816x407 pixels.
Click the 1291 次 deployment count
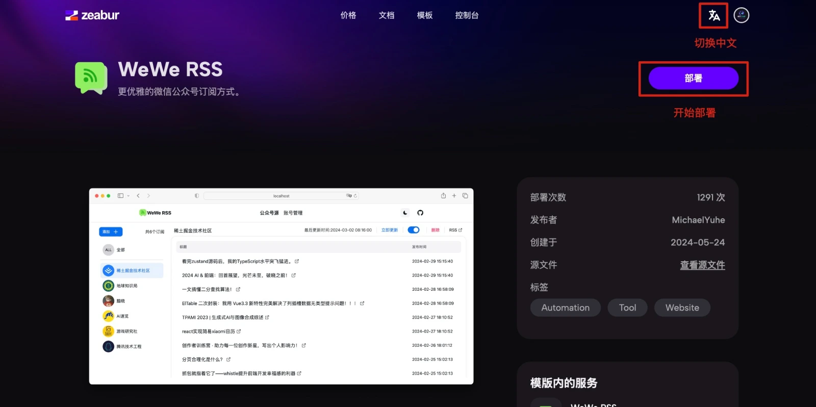coord(711,197)
